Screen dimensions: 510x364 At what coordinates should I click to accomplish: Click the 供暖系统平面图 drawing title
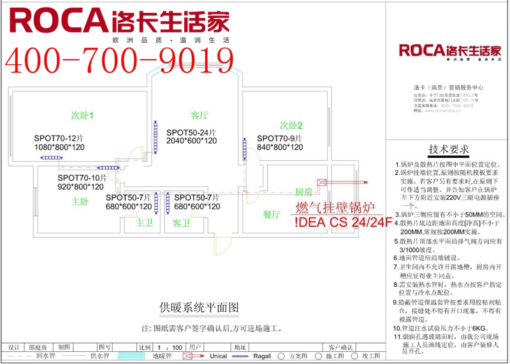200,307
